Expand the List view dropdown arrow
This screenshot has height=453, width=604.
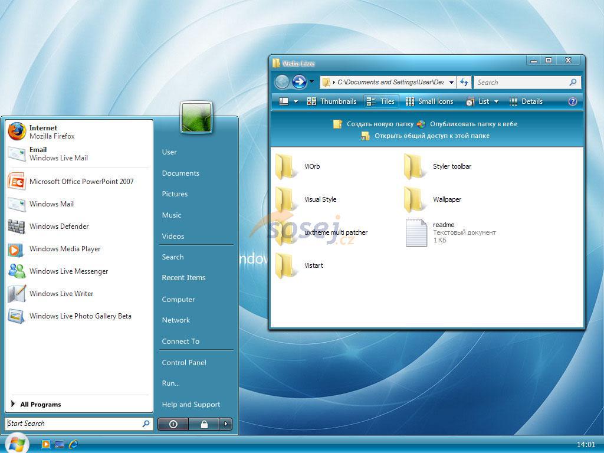496,101
